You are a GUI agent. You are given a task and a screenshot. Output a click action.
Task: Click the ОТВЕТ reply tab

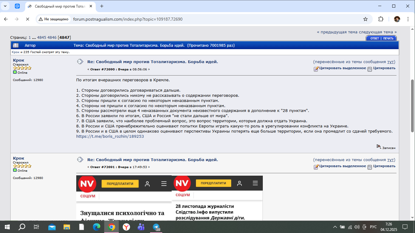[x=374, y=39]
